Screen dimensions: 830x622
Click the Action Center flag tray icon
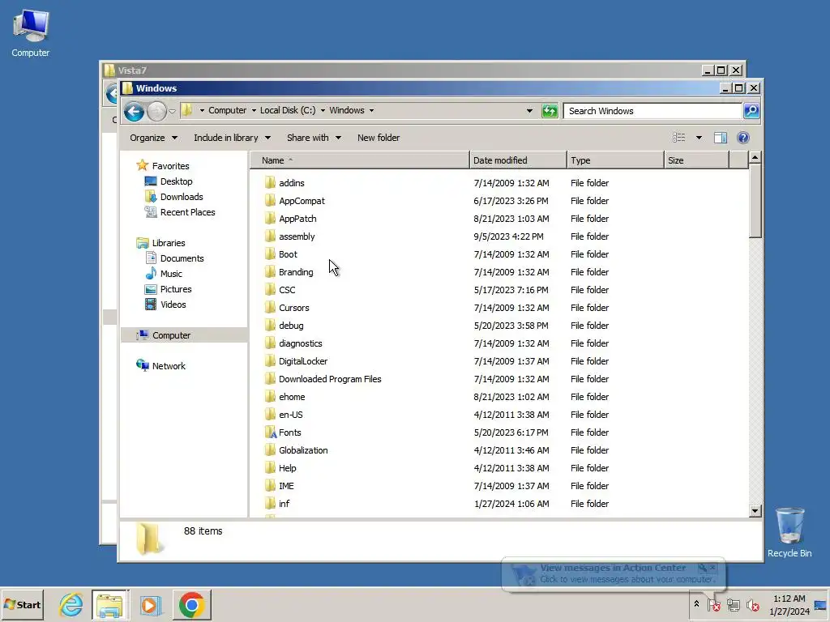click(x=713, y=604)
